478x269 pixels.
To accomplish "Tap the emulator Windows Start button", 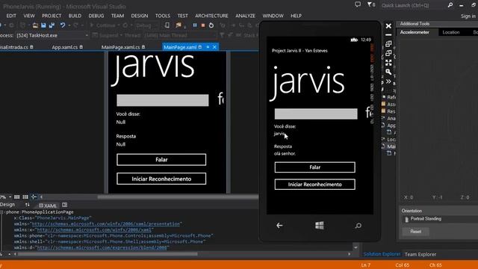I will point(320,226).
